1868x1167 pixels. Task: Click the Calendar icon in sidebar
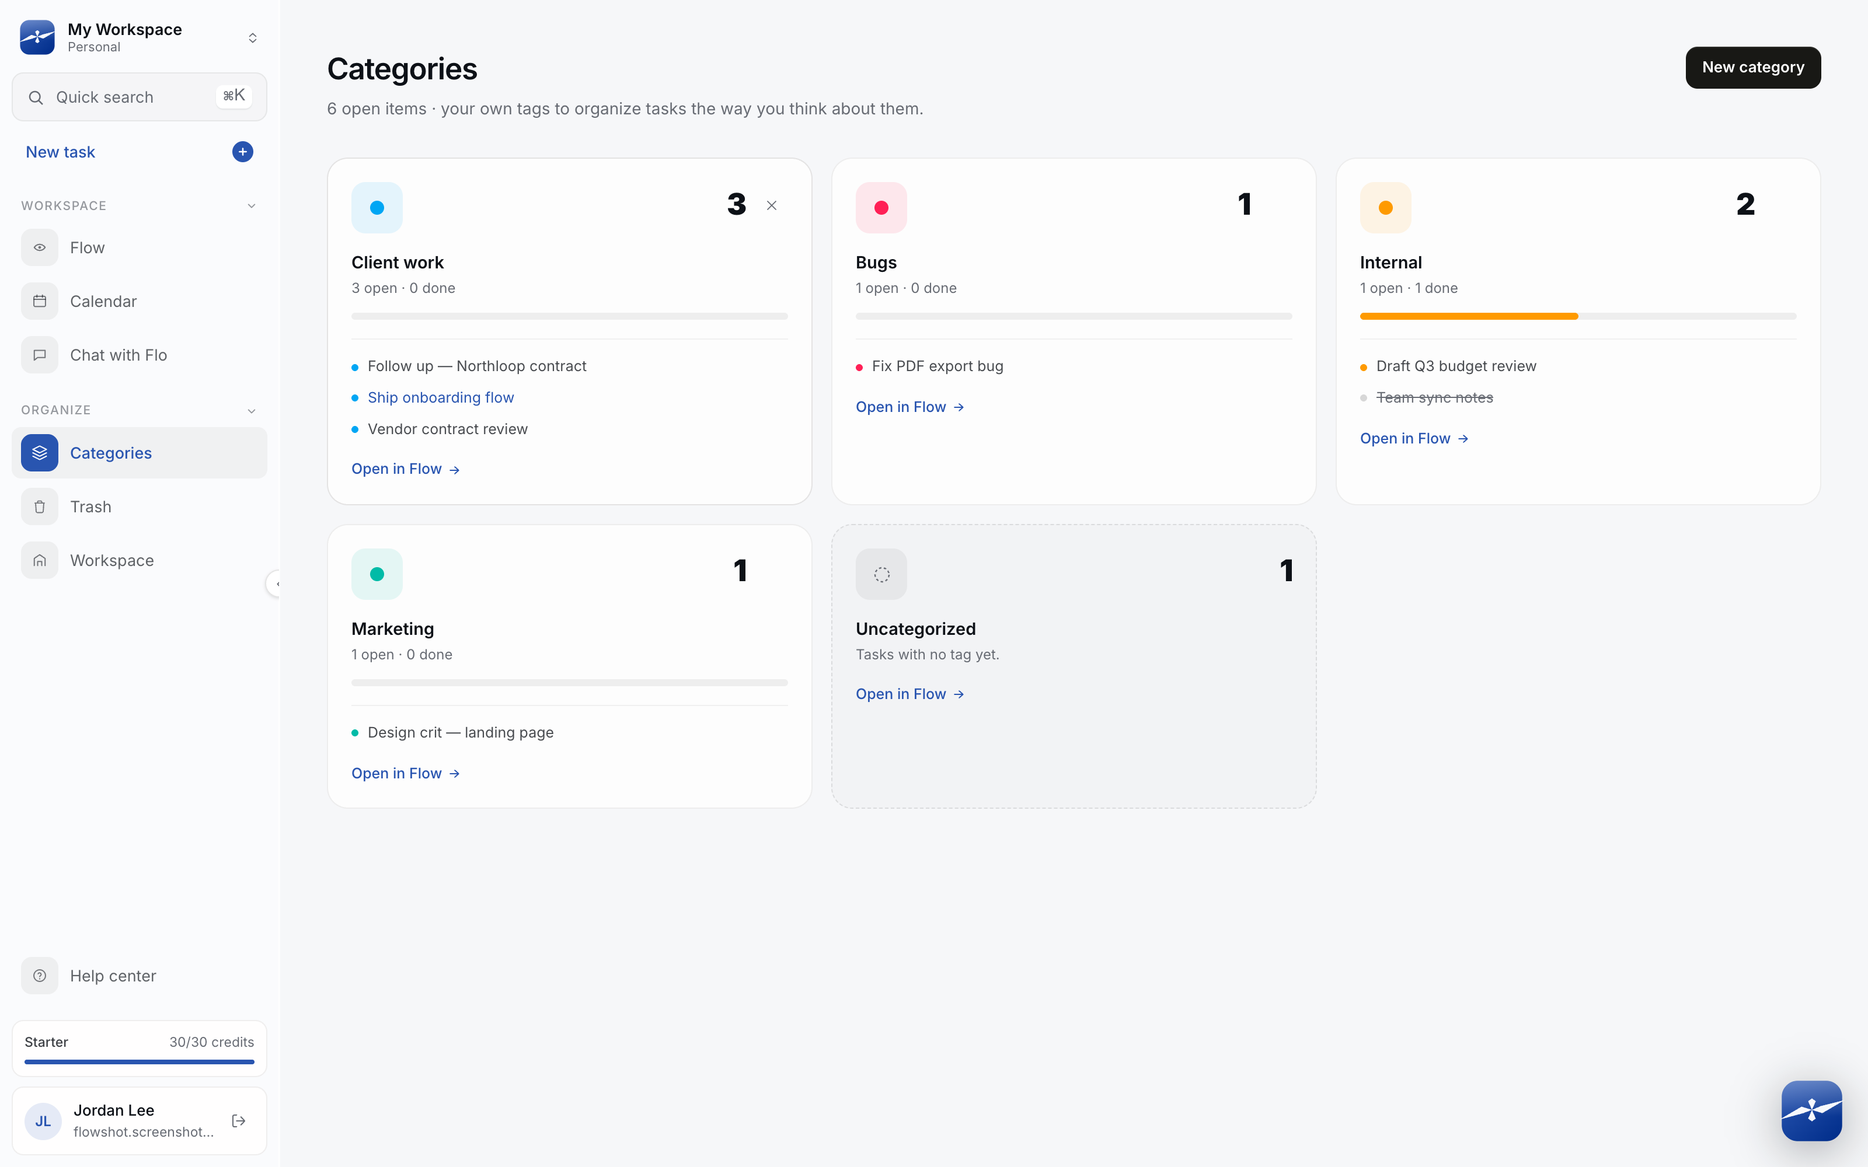tap(39, 302)
